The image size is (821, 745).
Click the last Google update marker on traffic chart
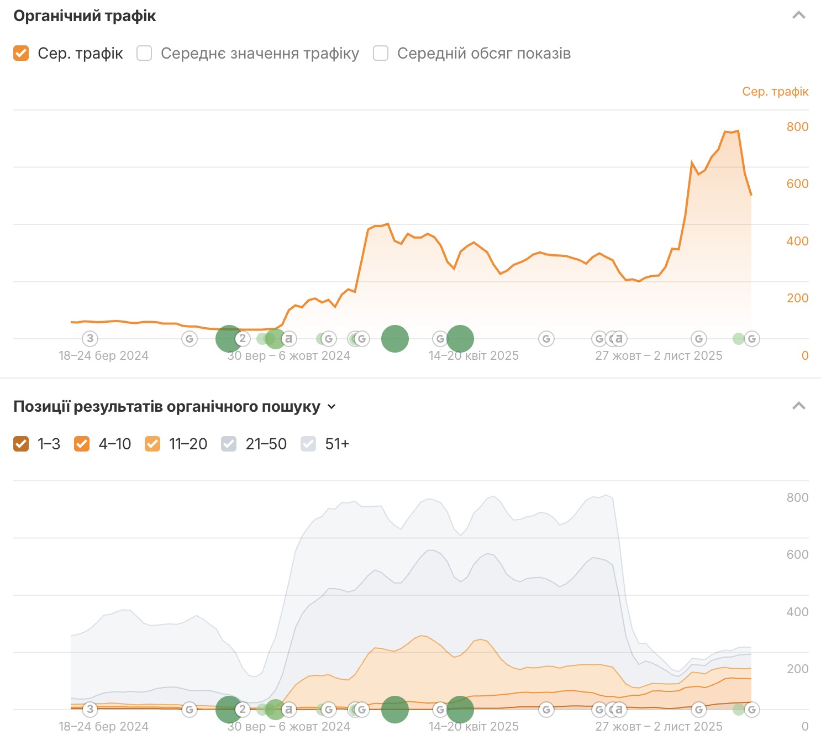(752, 338)
